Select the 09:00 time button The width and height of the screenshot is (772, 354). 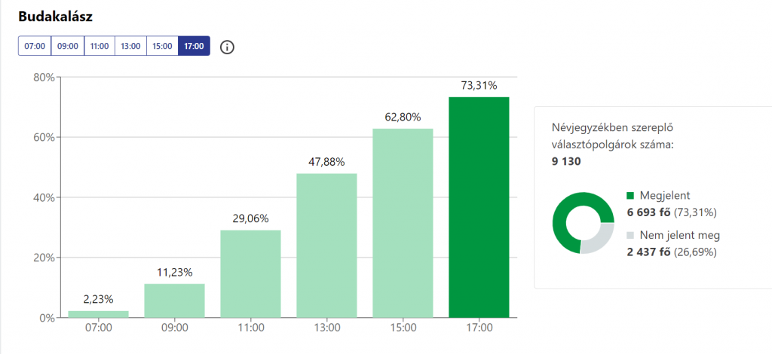(67, 46)
